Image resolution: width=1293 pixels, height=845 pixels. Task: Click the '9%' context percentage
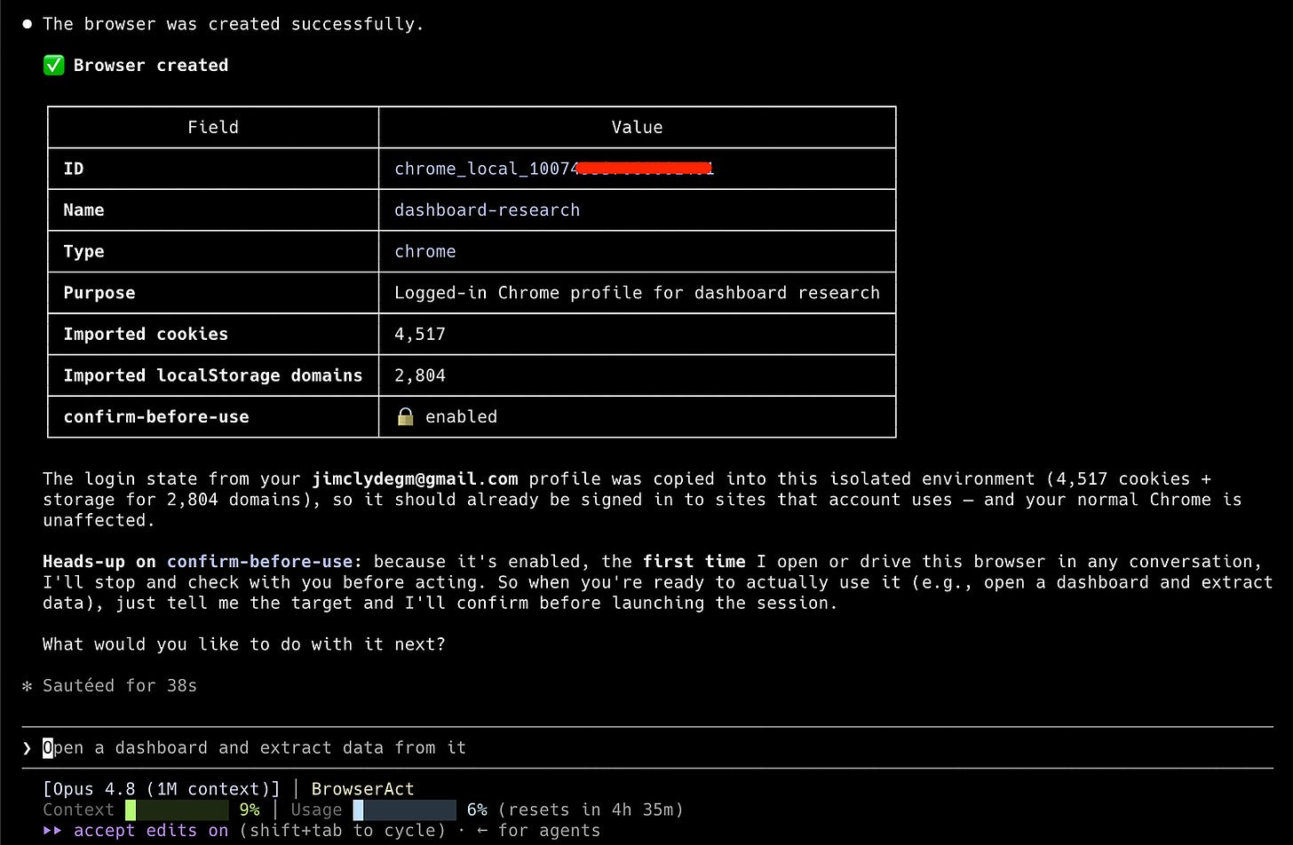(x=250, y=809)
